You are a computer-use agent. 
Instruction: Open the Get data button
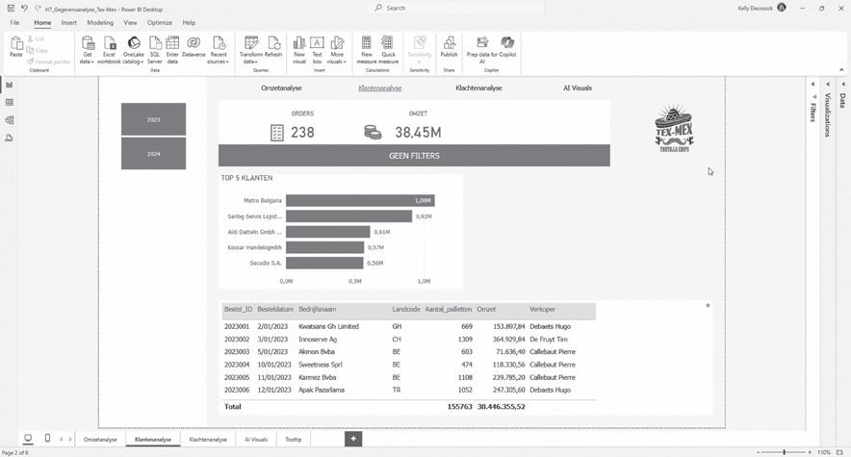88,50
